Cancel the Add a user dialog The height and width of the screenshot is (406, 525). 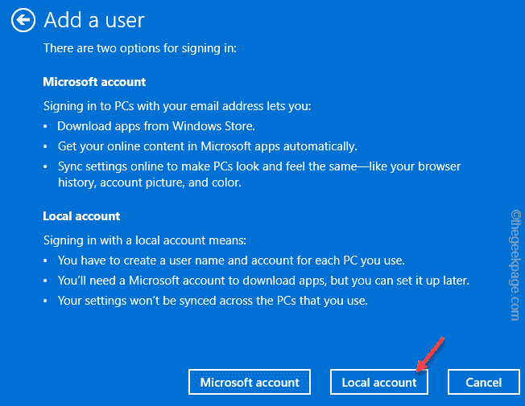(x=483, y=382)
